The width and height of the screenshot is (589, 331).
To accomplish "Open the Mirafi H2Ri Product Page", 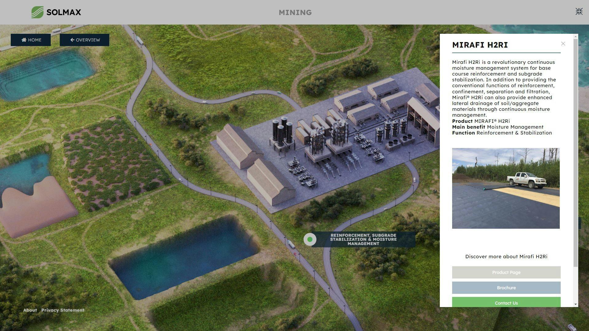I will pos(506,272).
